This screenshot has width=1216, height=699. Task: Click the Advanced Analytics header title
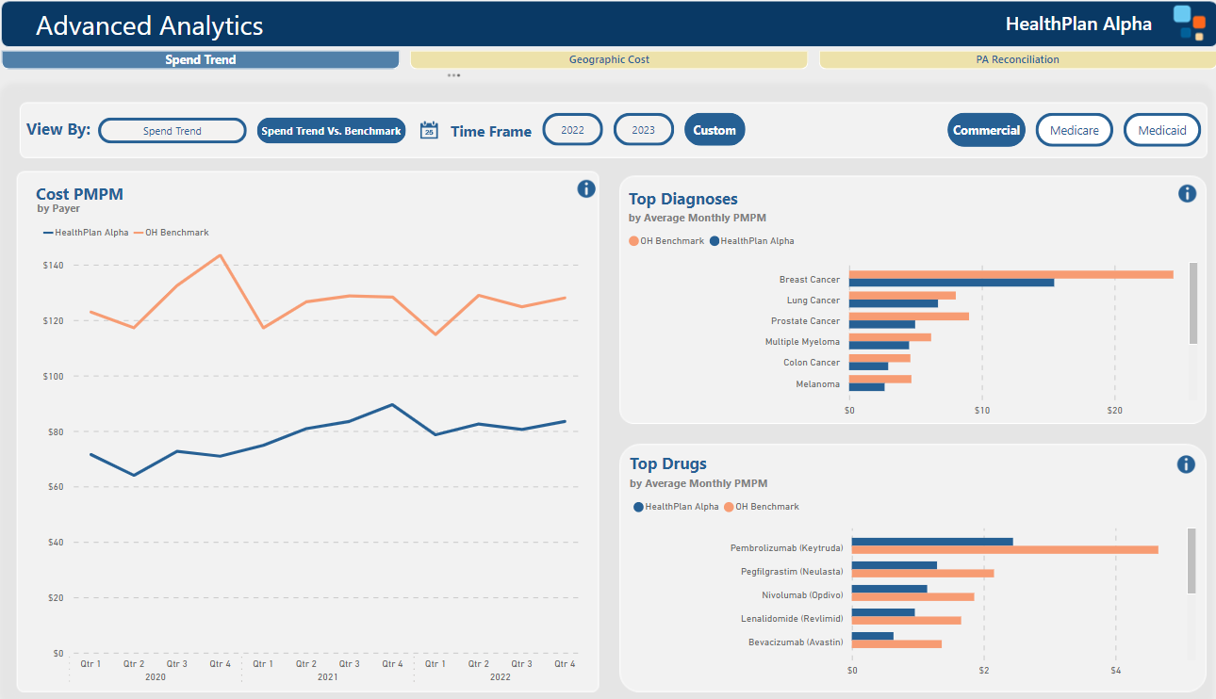coord(150,25)
